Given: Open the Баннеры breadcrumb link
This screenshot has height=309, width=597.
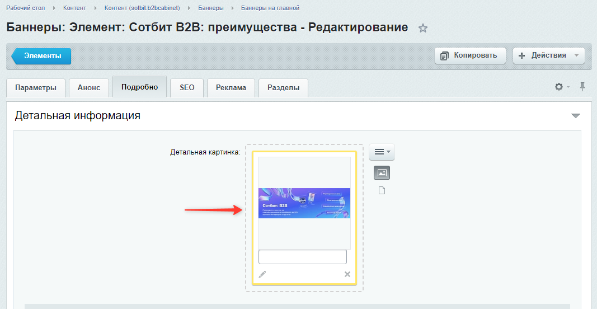Looking at the screenshot, I should click(x=211, y=8).
